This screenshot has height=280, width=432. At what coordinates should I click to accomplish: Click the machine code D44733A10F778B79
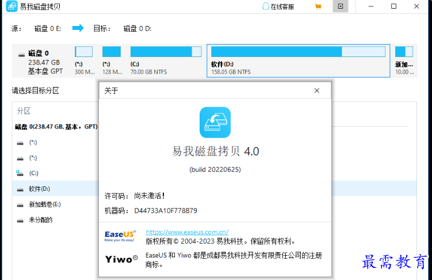point(166,211)
